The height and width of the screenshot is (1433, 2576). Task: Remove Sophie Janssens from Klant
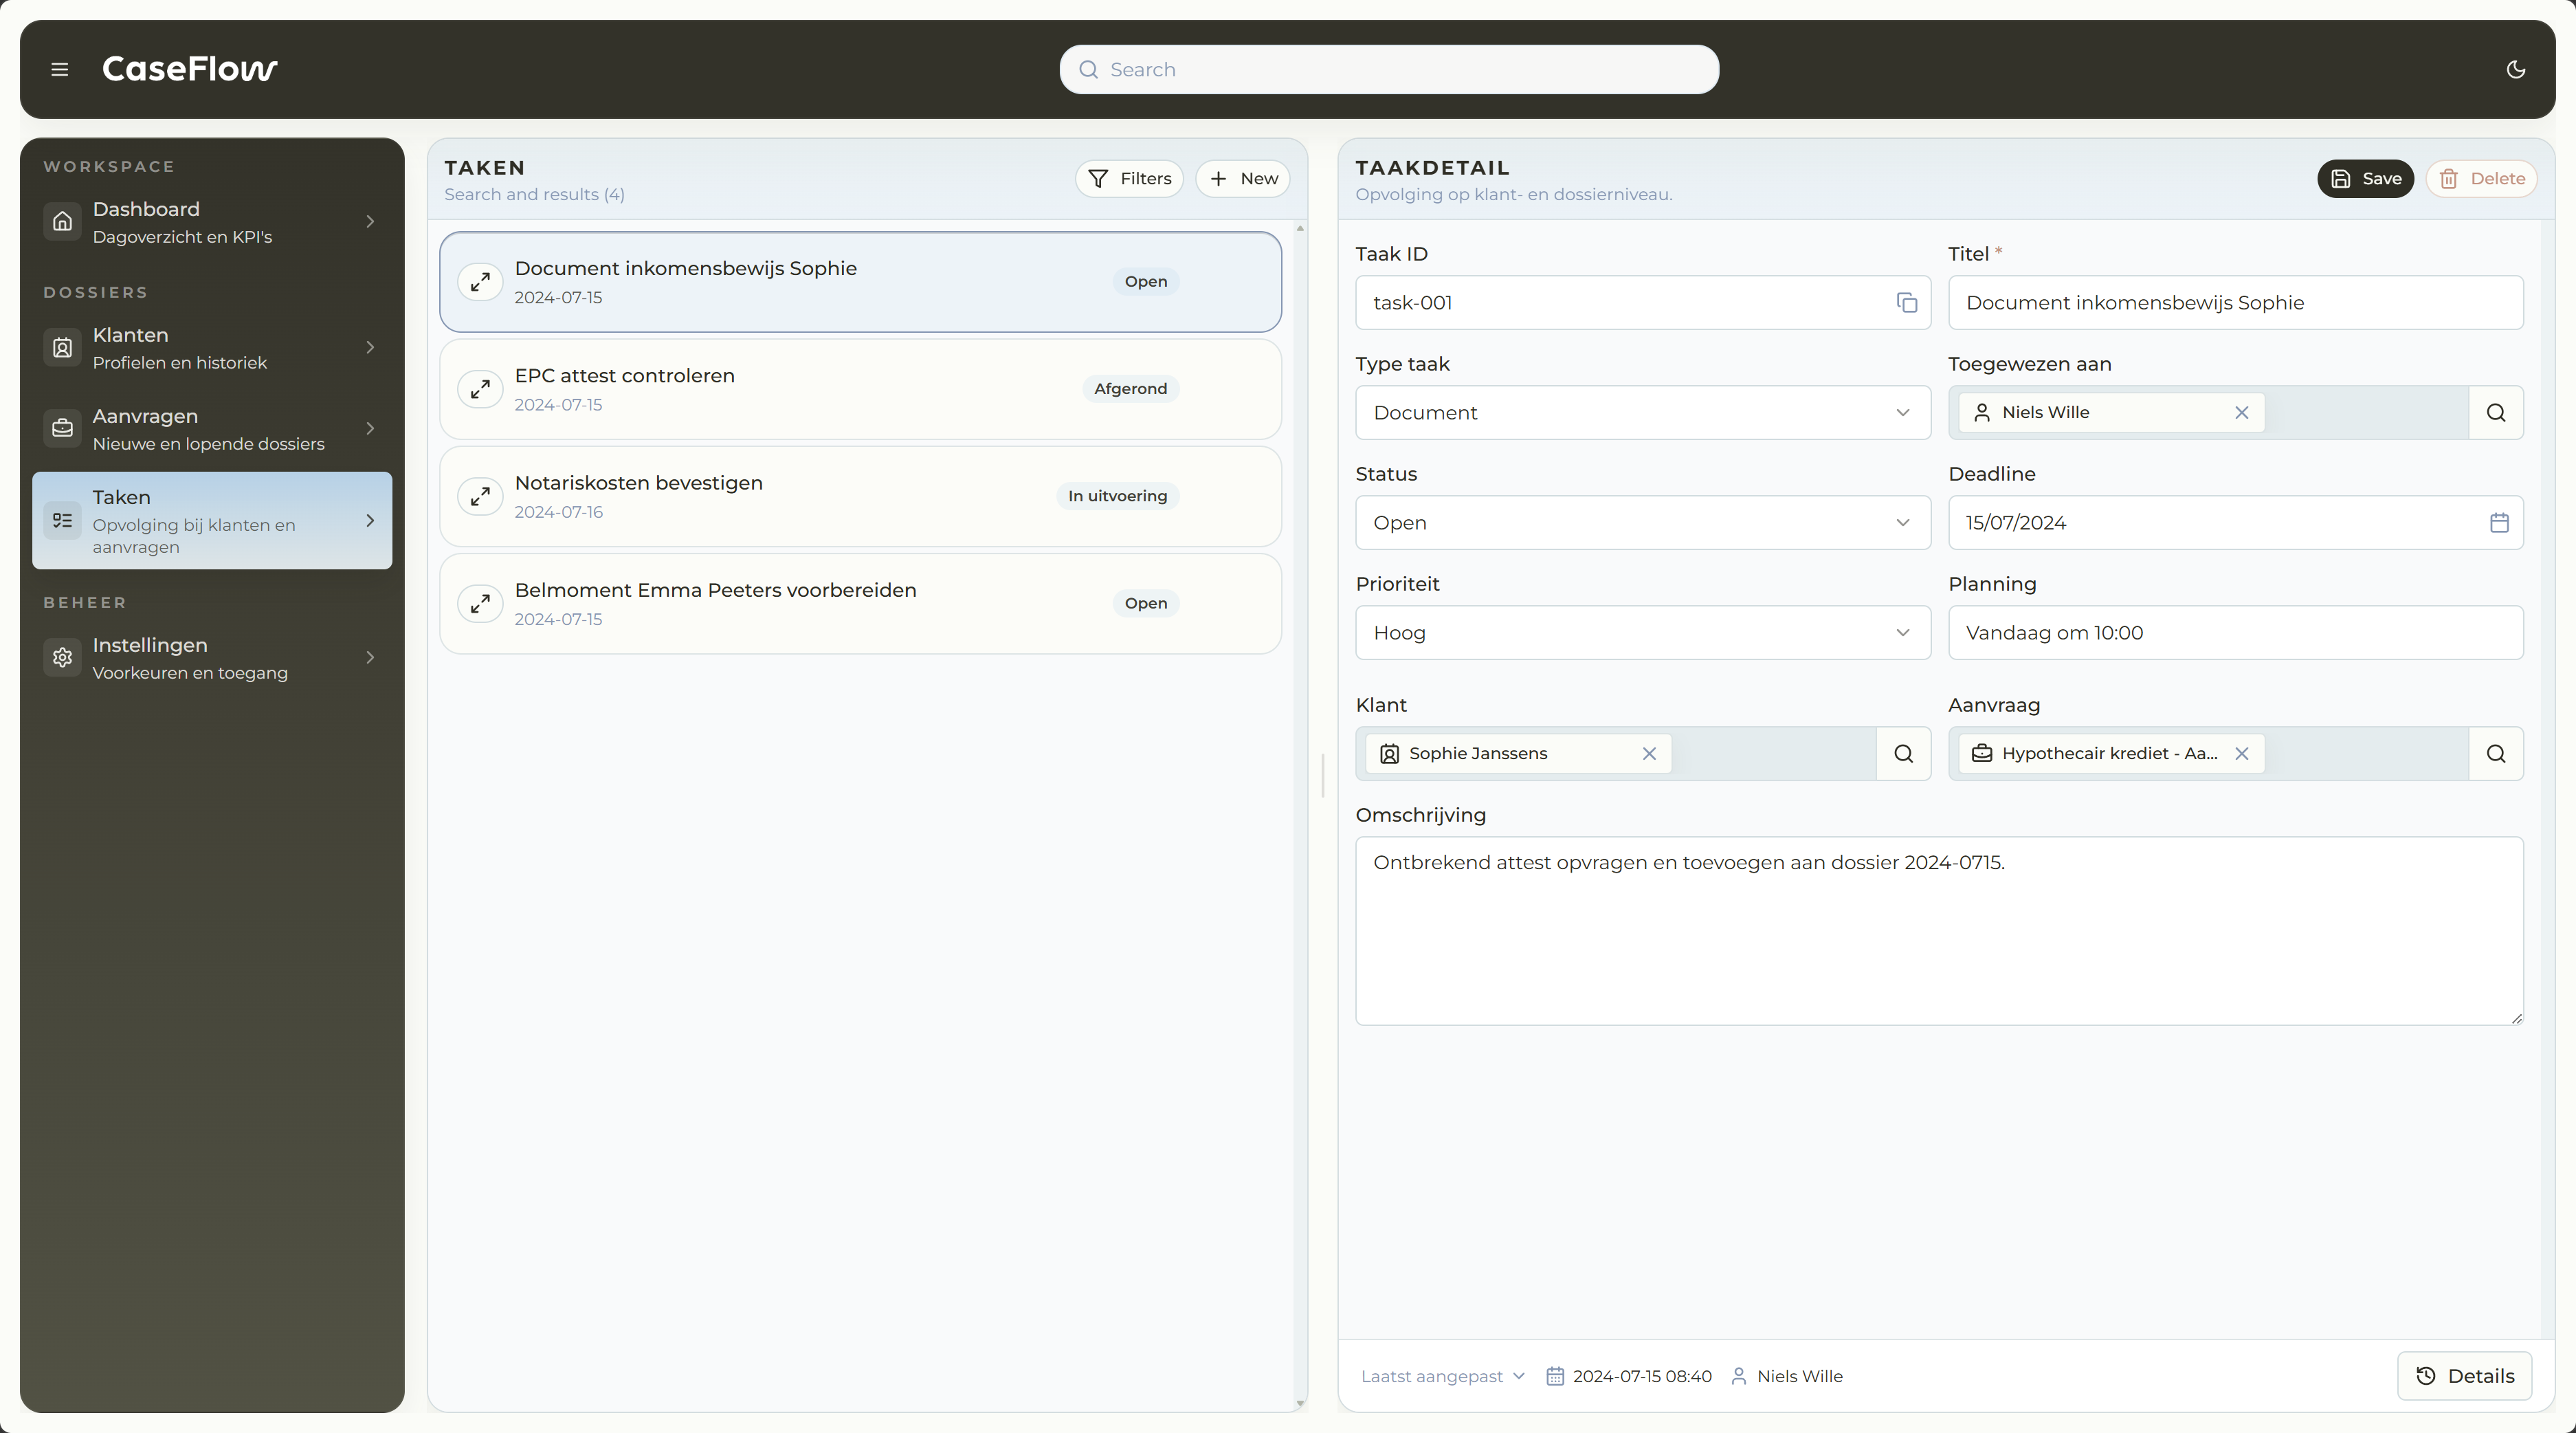point(1649,754)
